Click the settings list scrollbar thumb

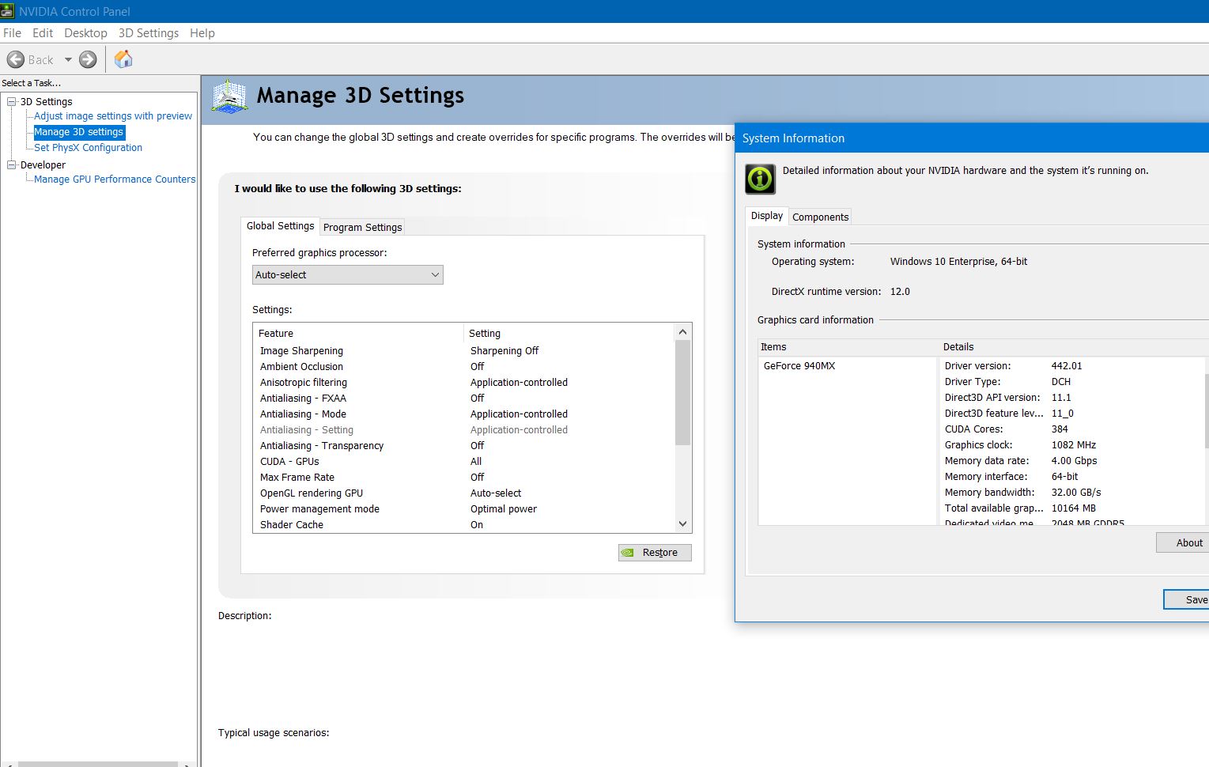coord(683,393)
